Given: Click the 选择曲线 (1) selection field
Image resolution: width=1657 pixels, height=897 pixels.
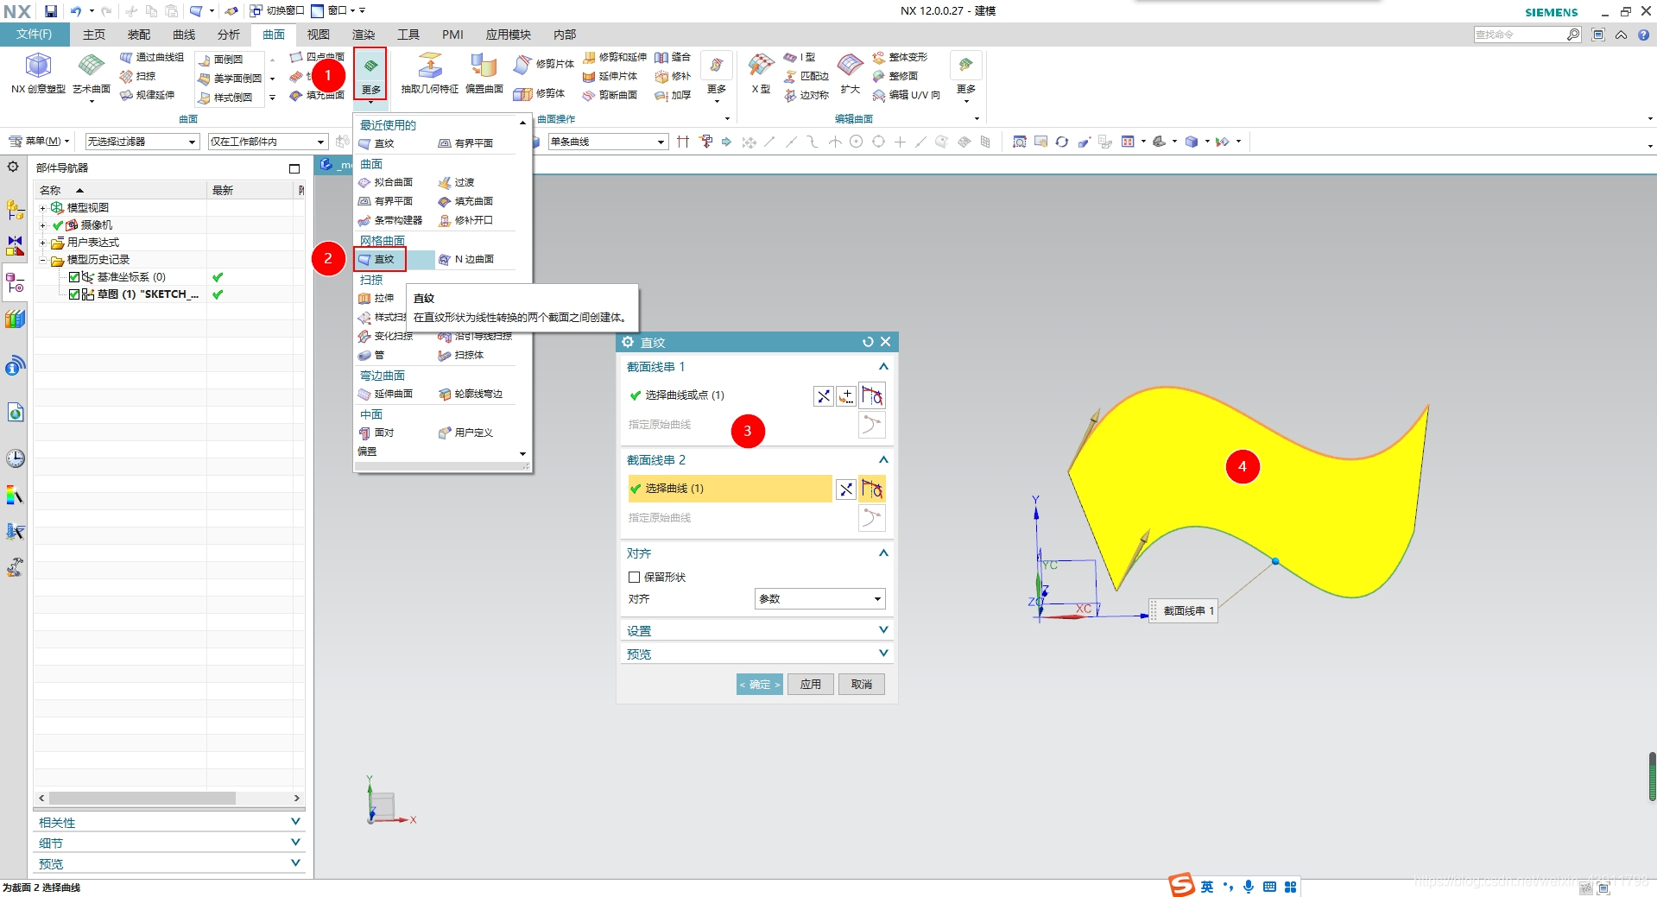Looking at the screenshot, I should [x=730, y=489].
